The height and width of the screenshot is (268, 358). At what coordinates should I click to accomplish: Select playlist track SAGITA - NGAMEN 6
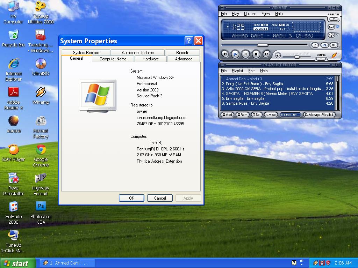[277, 94]
